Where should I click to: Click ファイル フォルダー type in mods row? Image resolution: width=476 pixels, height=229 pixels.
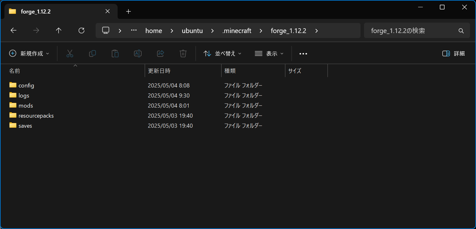[243, 106]
